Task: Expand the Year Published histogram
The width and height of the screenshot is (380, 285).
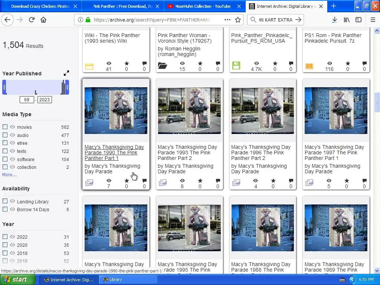Action: coord(66,73)
